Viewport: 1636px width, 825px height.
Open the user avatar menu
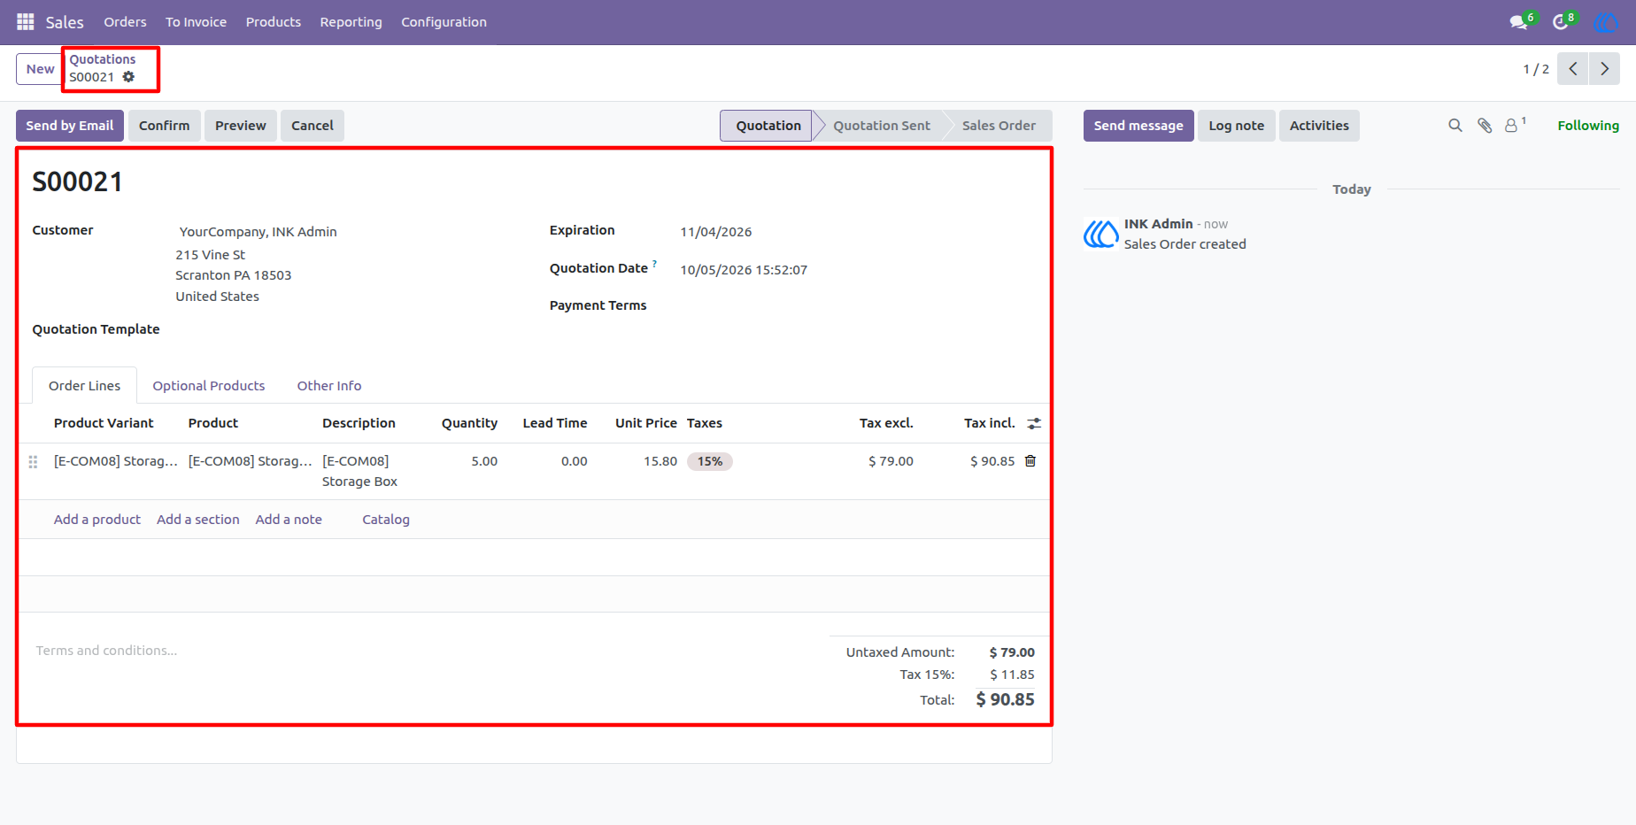pos(1605,21)
